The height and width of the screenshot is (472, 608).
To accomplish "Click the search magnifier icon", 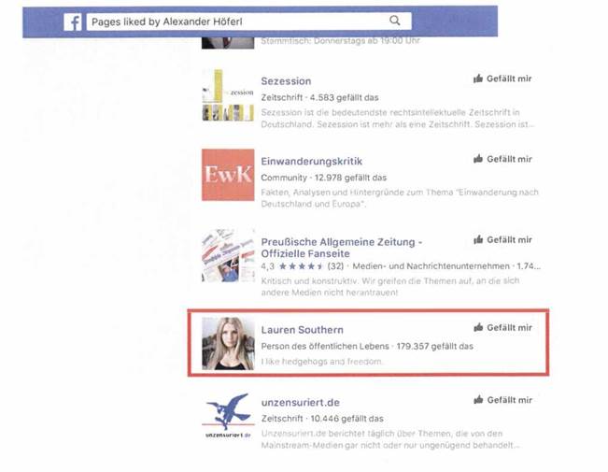I will [395, 21].
